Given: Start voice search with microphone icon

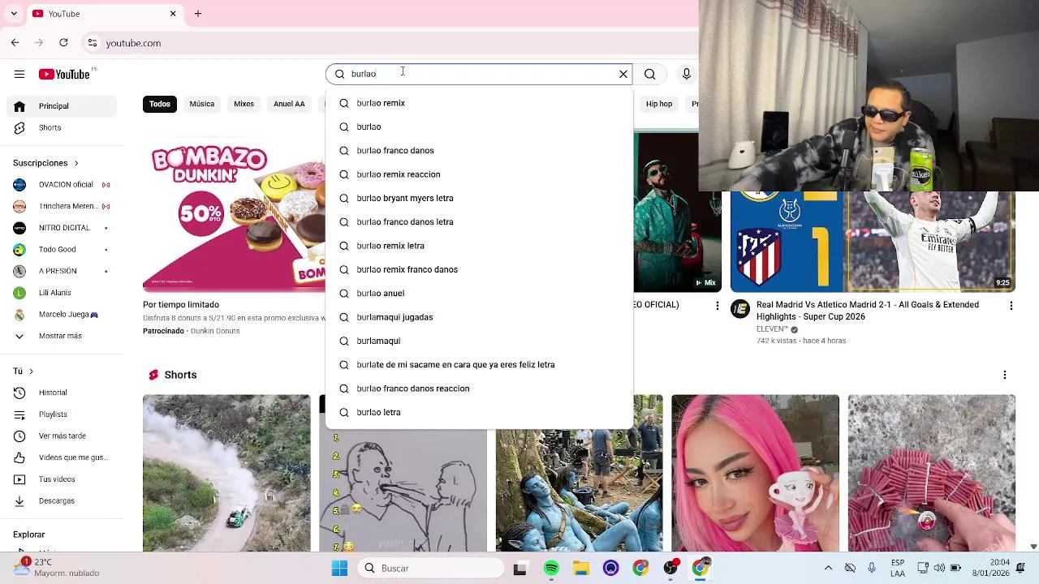Looking at the screenshot, I should tap(687, 74).
